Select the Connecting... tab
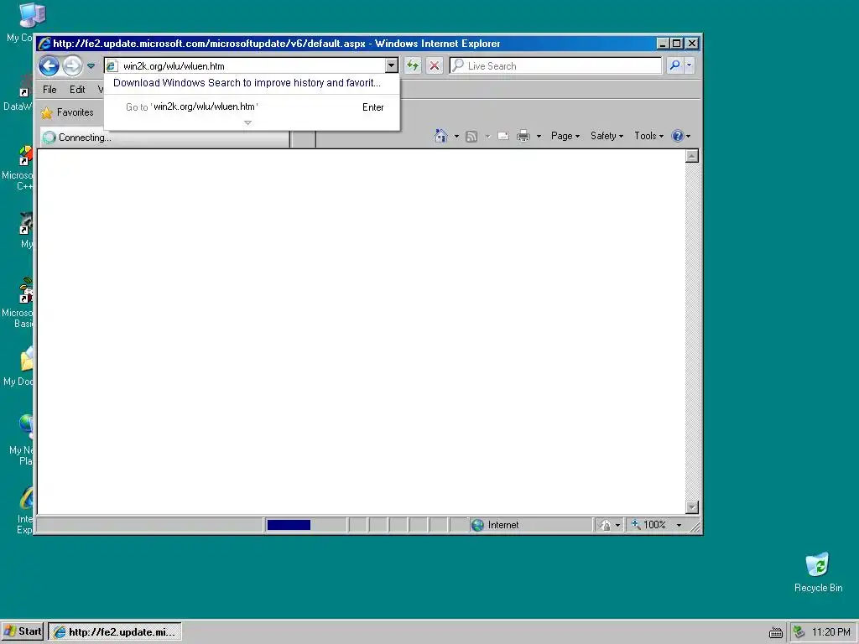This screenshot has width=859, height=644. tap(164, 138)
